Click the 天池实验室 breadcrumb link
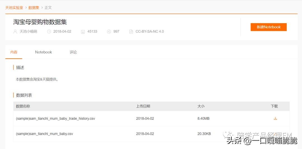The width and height of the screenshot is (302, 149). coord(14,8)
